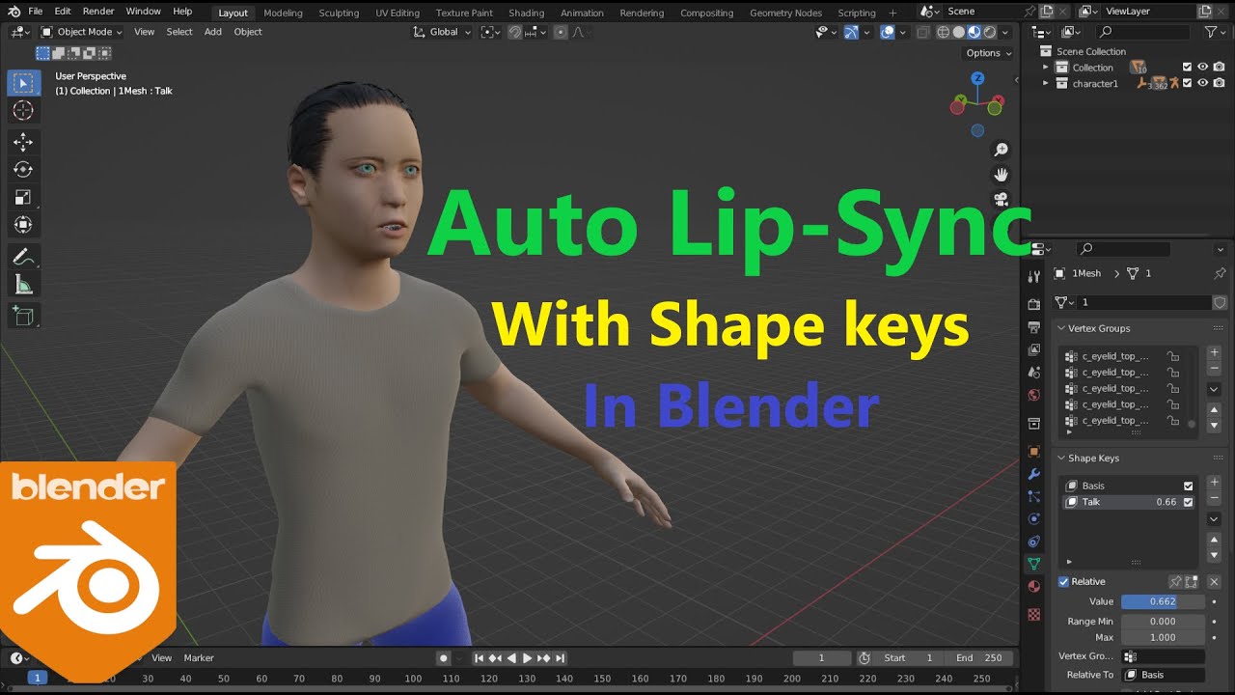Click the viewport zoom magnifier icon

coord(1002,150)
